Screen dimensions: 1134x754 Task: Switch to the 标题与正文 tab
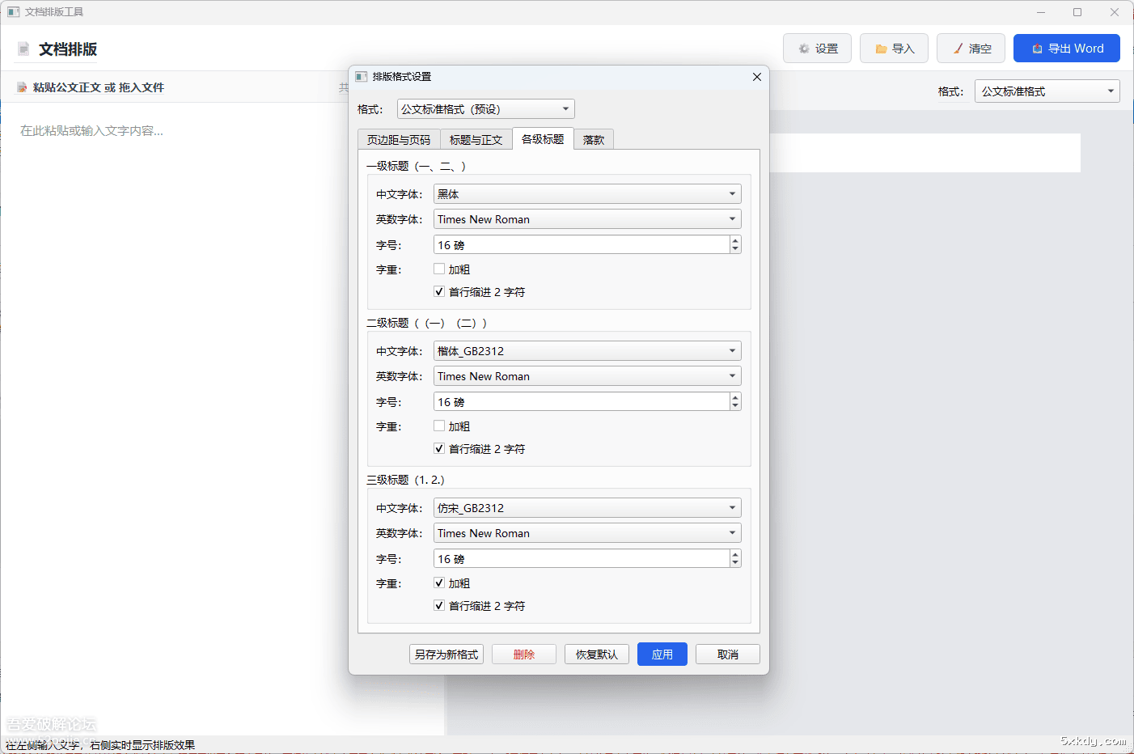pyautogui.click(x=476, y=140)
